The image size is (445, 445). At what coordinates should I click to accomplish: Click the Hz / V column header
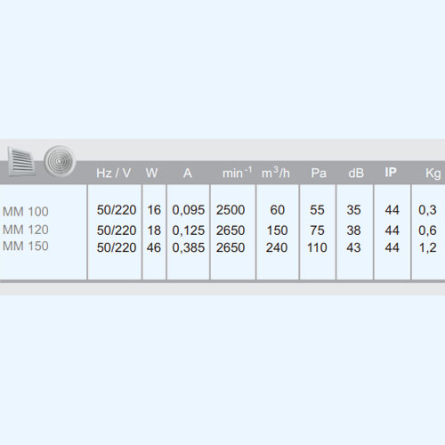pyautogui.click(x=114, y=173)
